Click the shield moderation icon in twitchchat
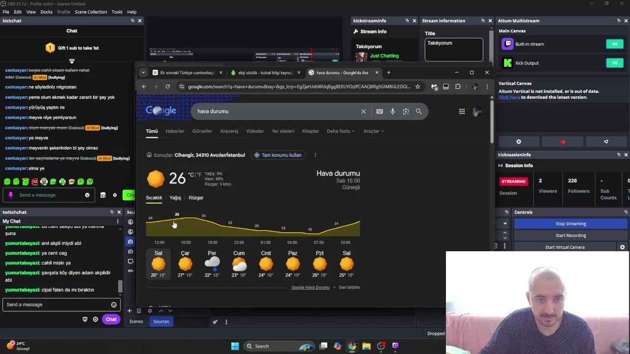 [85, 320]
